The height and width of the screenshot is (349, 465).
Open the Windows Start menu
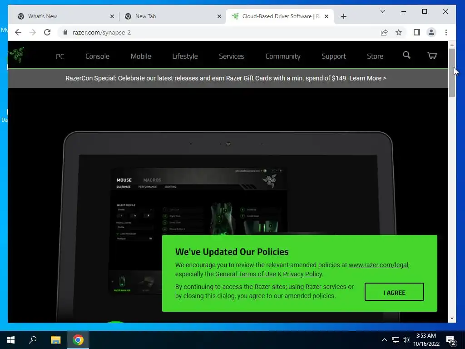(11, 340)
